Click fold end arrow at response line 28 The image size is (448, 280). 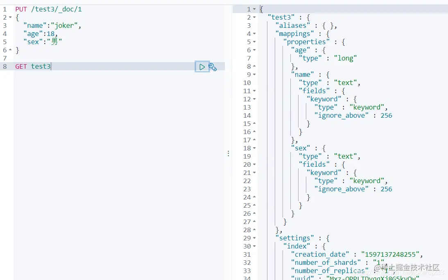254,230
